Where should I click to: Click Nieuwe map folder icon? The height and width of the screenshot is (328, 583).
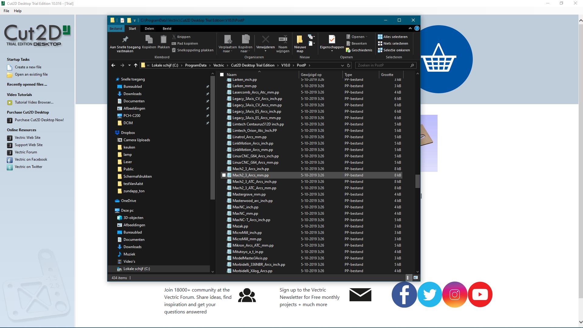[x=300, y=39]
